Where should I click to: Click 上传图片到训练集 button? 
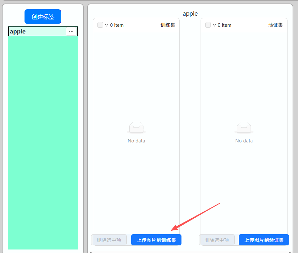tap(156, 240)
